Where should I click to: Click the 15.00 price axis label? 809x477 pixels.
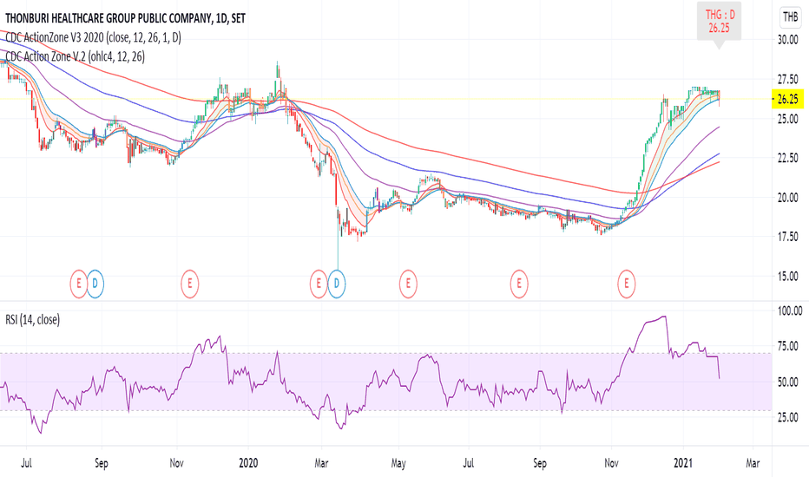tap(788, 276)
